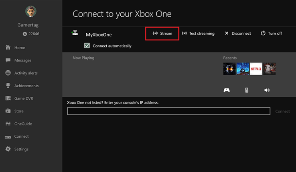
Task: Click the Gamertag profile avatar
Action: coord(31,12)
